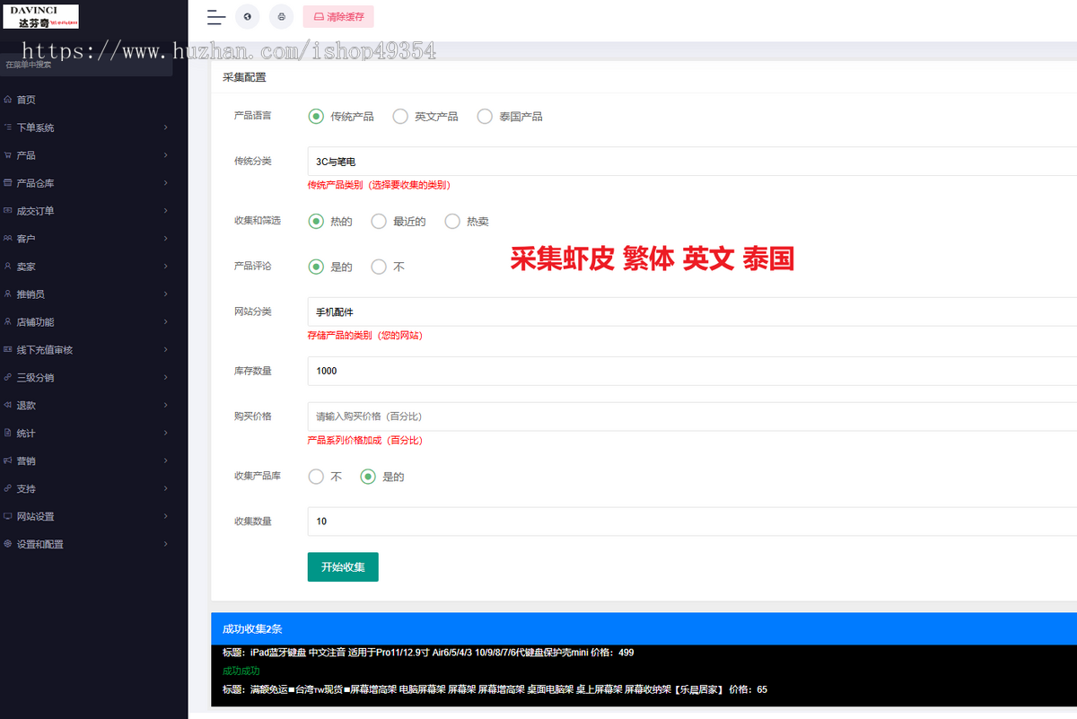
Task: Open 首页 menu item
Action: pos(87,100)
